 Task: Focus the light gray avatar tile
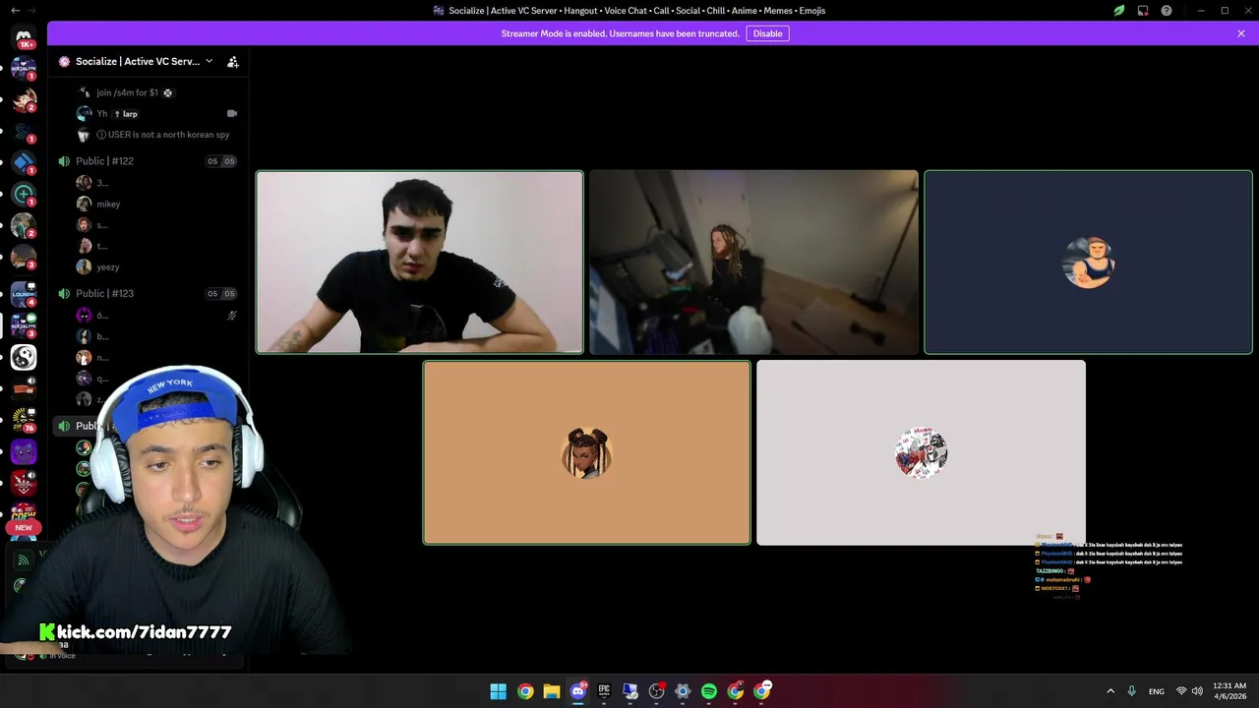click(x=921, y=452)
